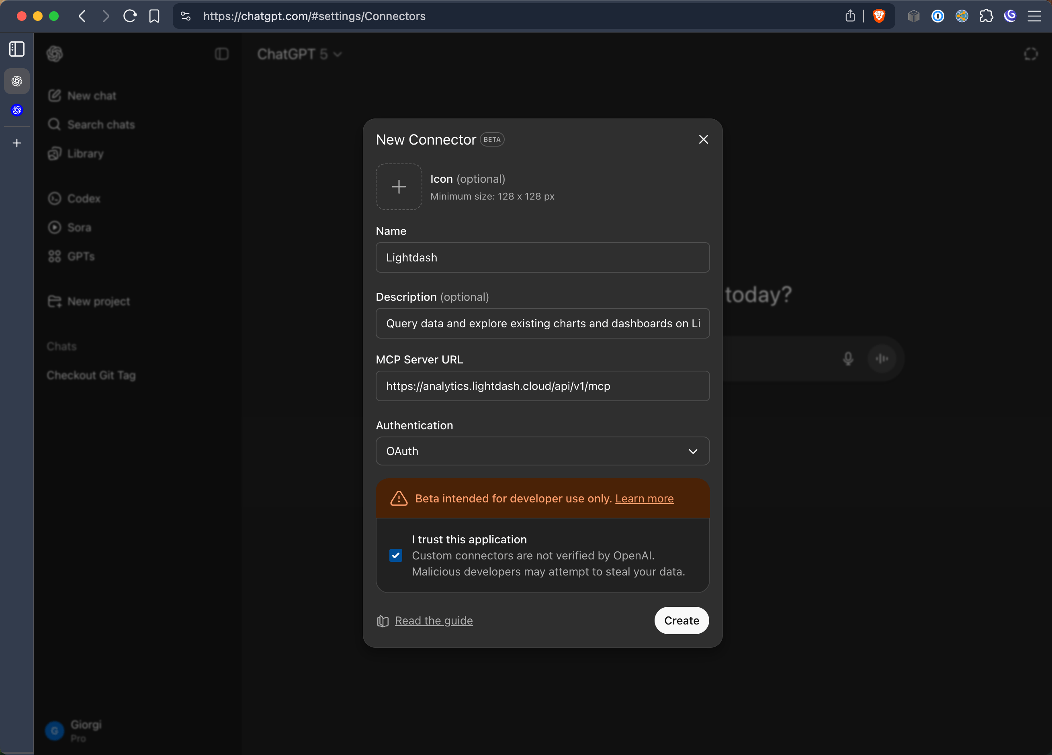Open the 1Password extension icon
This screenshot has width=1052, height=755.
tap(937, 16)
